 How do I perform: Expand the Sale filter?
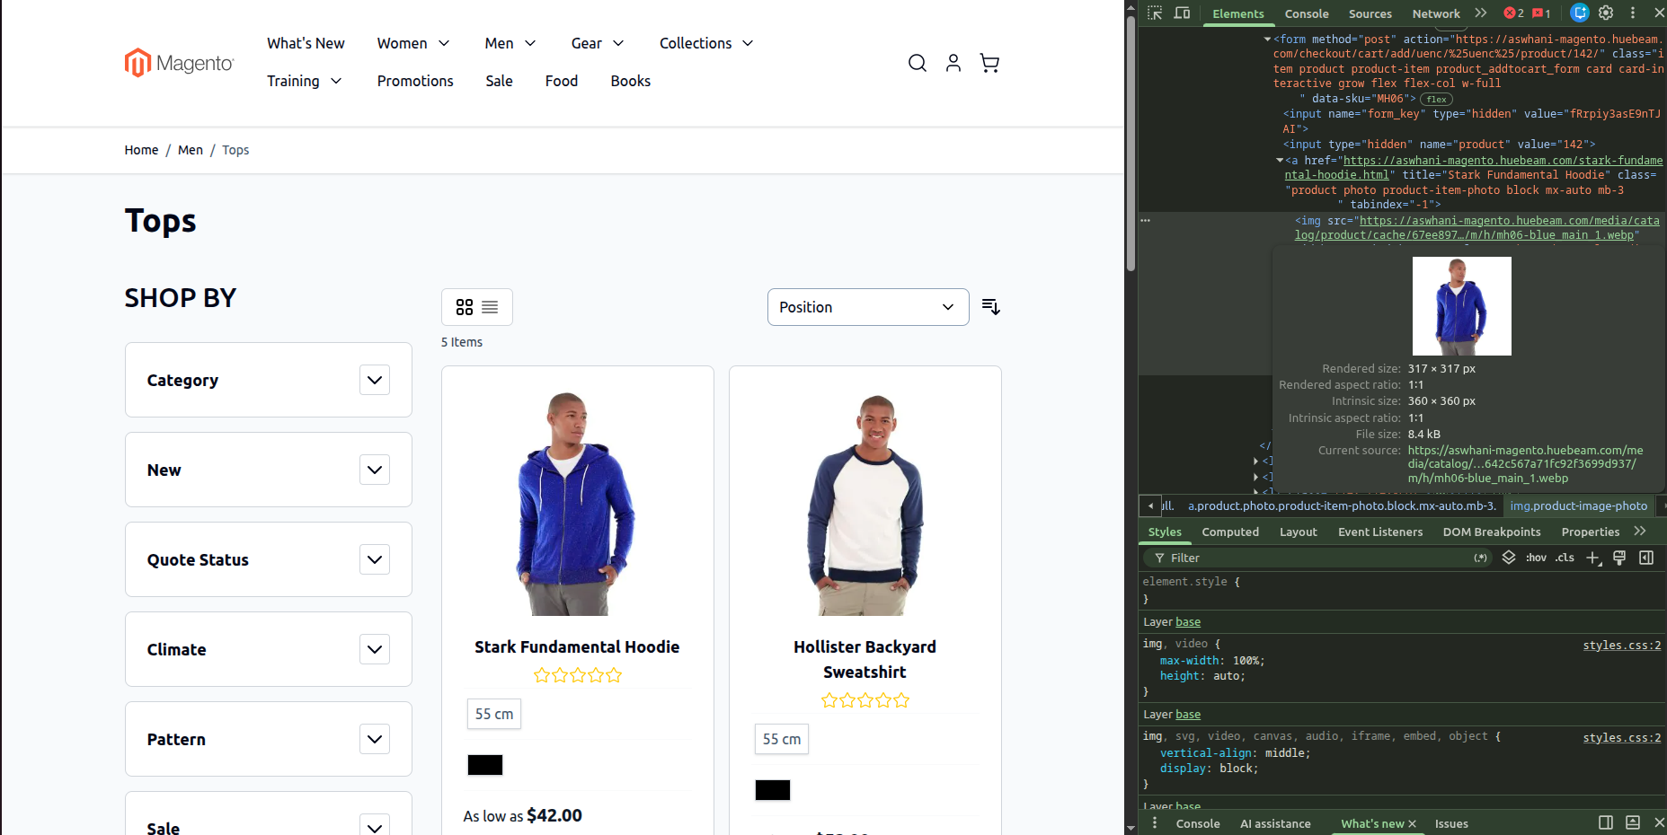[x=375, y=827]
